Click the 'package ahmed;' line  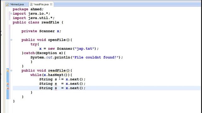coord(28,9)
